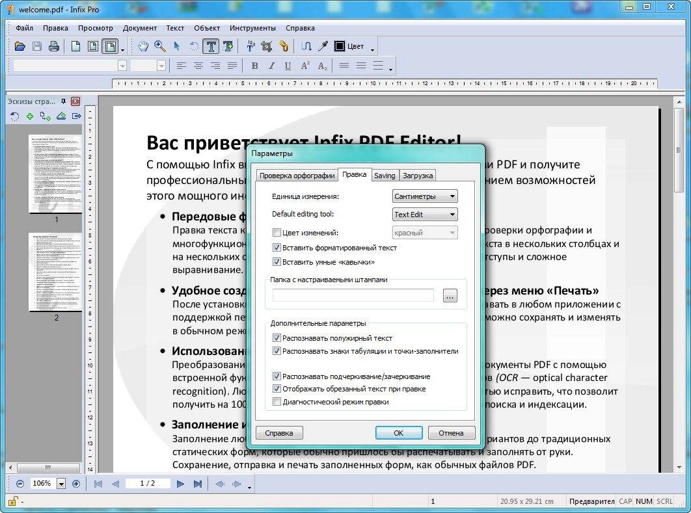
Task: Click Отмена to cancel dialog
Action: (x=452, y=433)
